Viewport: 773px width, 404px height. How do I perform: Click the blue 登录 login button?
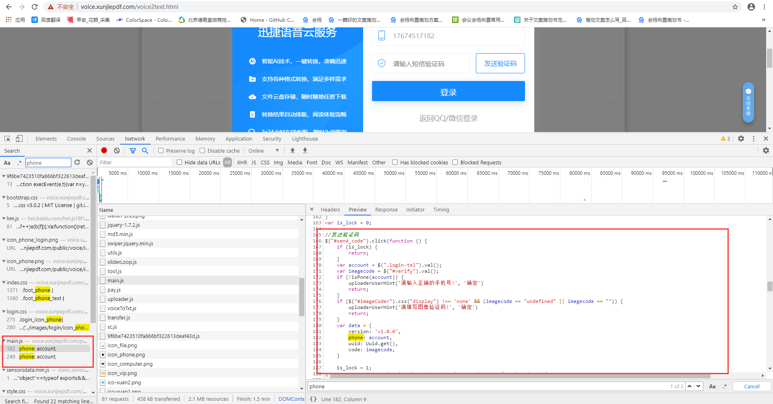coord(449,91)
